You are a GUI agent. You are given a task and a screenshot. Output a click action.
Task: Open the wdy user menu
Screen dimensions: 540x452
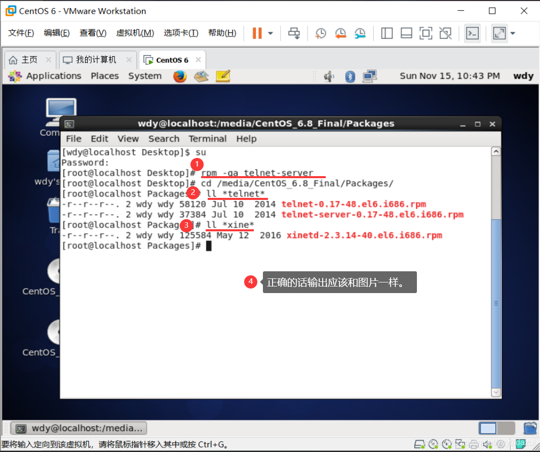(523, 76)
